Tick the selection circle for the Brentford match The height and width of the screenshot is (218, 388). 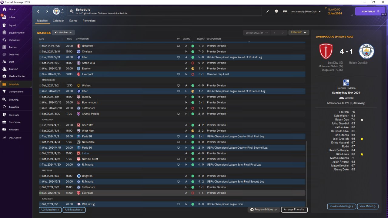pyautogui.click(x=40, y=46)
